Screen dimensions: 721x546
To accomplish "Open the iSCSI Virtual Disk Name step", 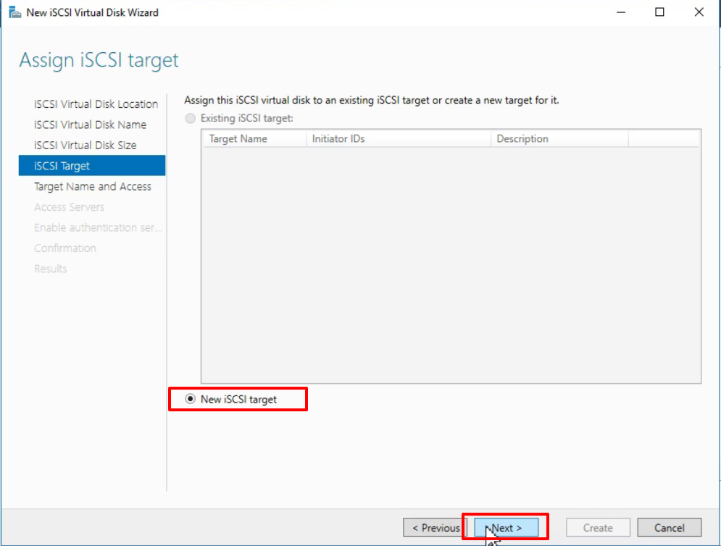I will [x=90, y=125].
